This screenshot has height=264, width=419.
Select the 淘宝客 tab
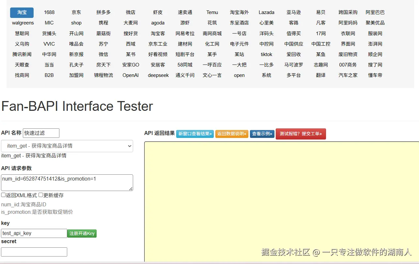click(x=158, y=33)
